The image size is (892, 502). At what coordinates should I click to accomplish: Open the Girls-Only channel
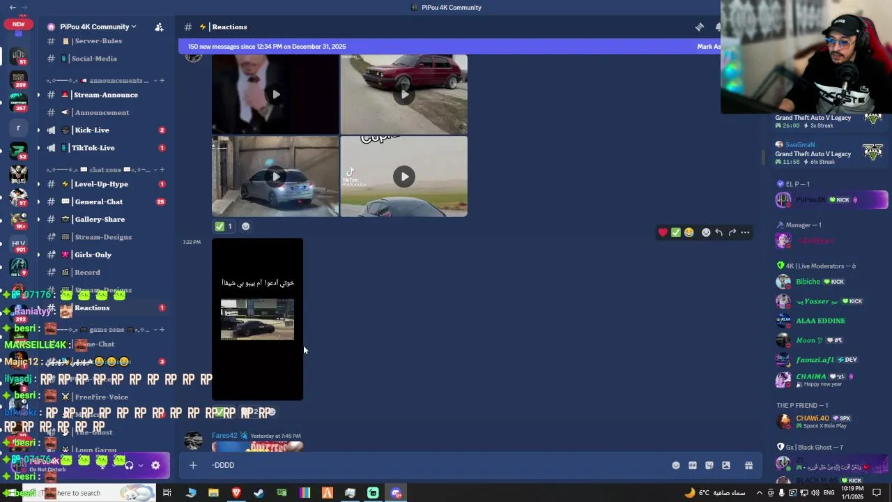click(x=105, y=254)
